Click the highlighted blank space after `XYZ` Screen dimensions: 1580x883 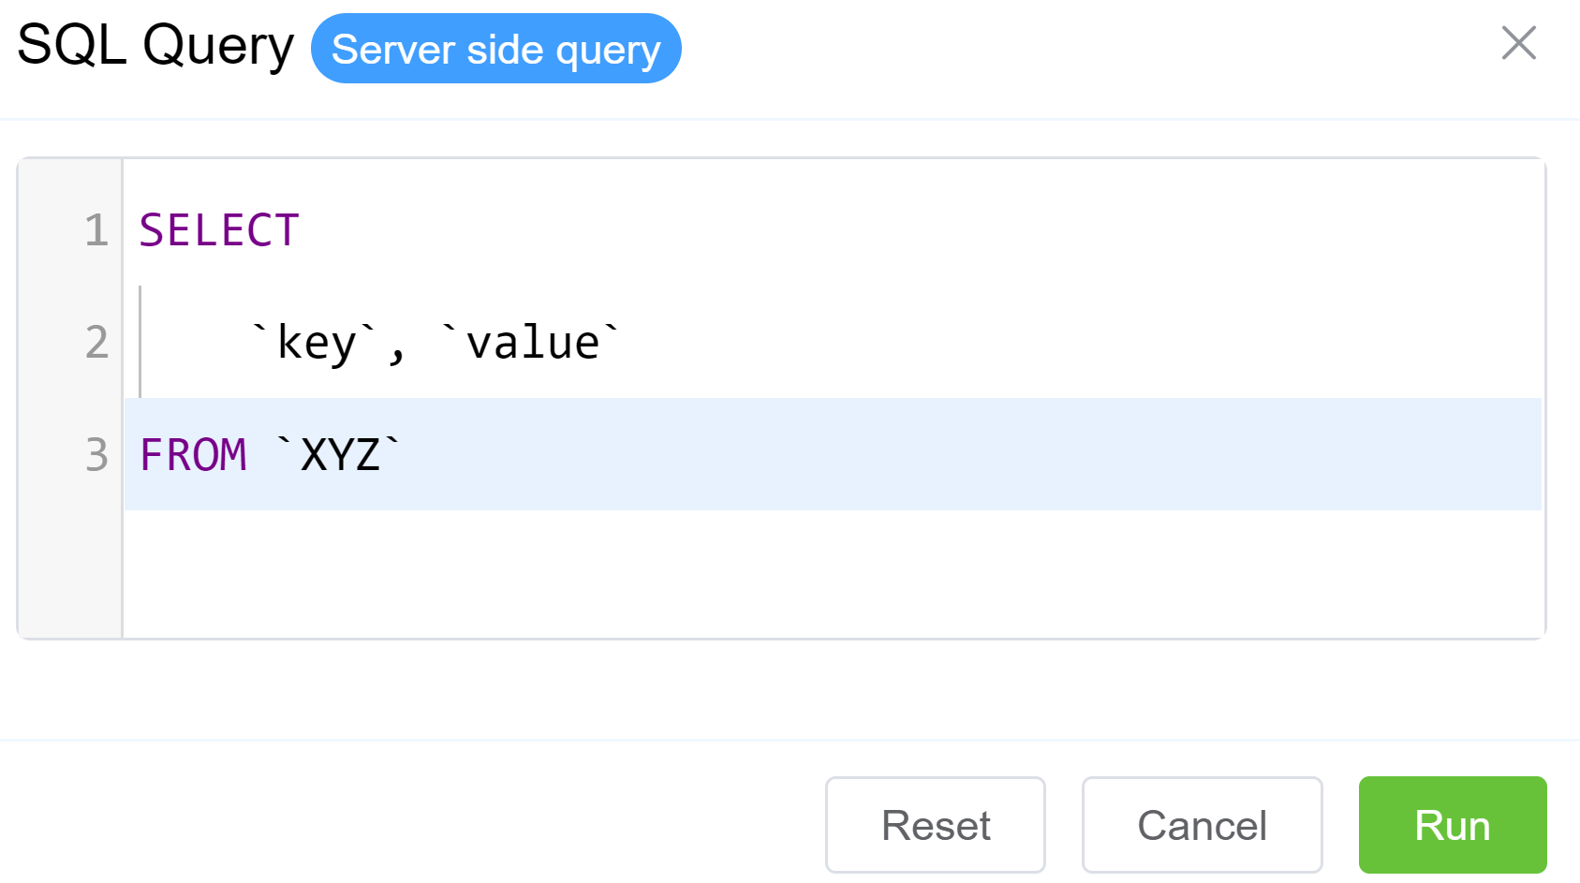937,455
